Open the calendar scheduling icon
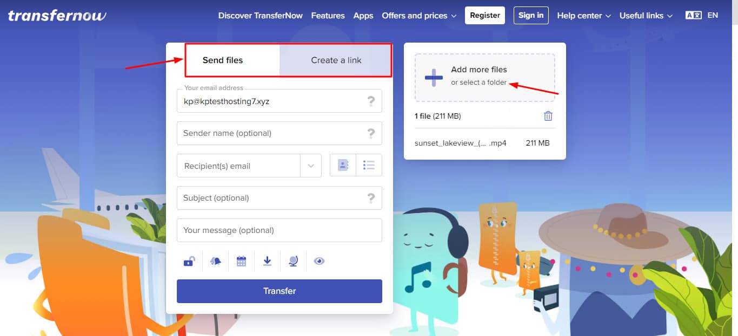Image resolution: width=738 pixels, height=336 pixels. [x=241, y=262]
